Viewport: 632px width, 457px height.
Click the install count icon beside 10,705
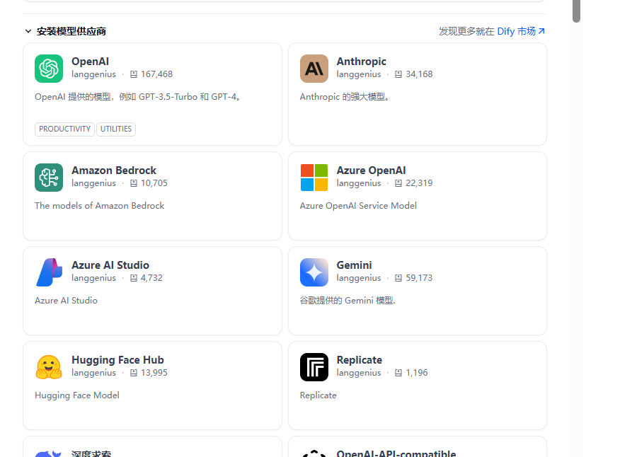pos(134,183)
